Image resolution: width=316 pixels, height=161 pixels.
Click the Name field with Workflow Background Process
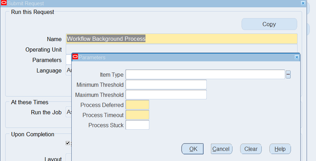tap(181, 39)
